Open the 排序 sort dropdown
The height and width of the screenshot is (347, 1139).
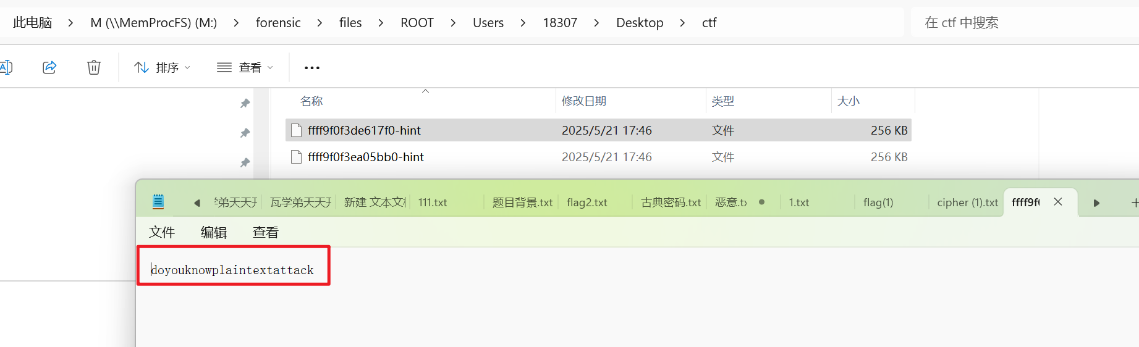[x=163, y=67]
